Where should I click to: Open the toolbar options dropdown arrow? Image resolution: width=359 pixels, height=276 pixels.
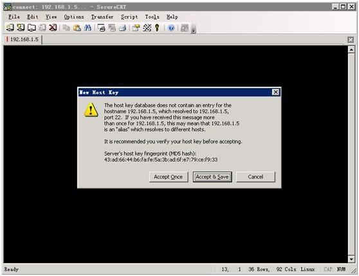pos(194,30)
